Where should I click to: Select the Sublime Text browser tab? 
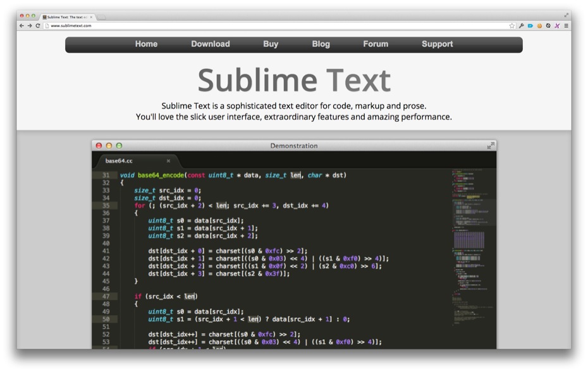pos(68,17)
